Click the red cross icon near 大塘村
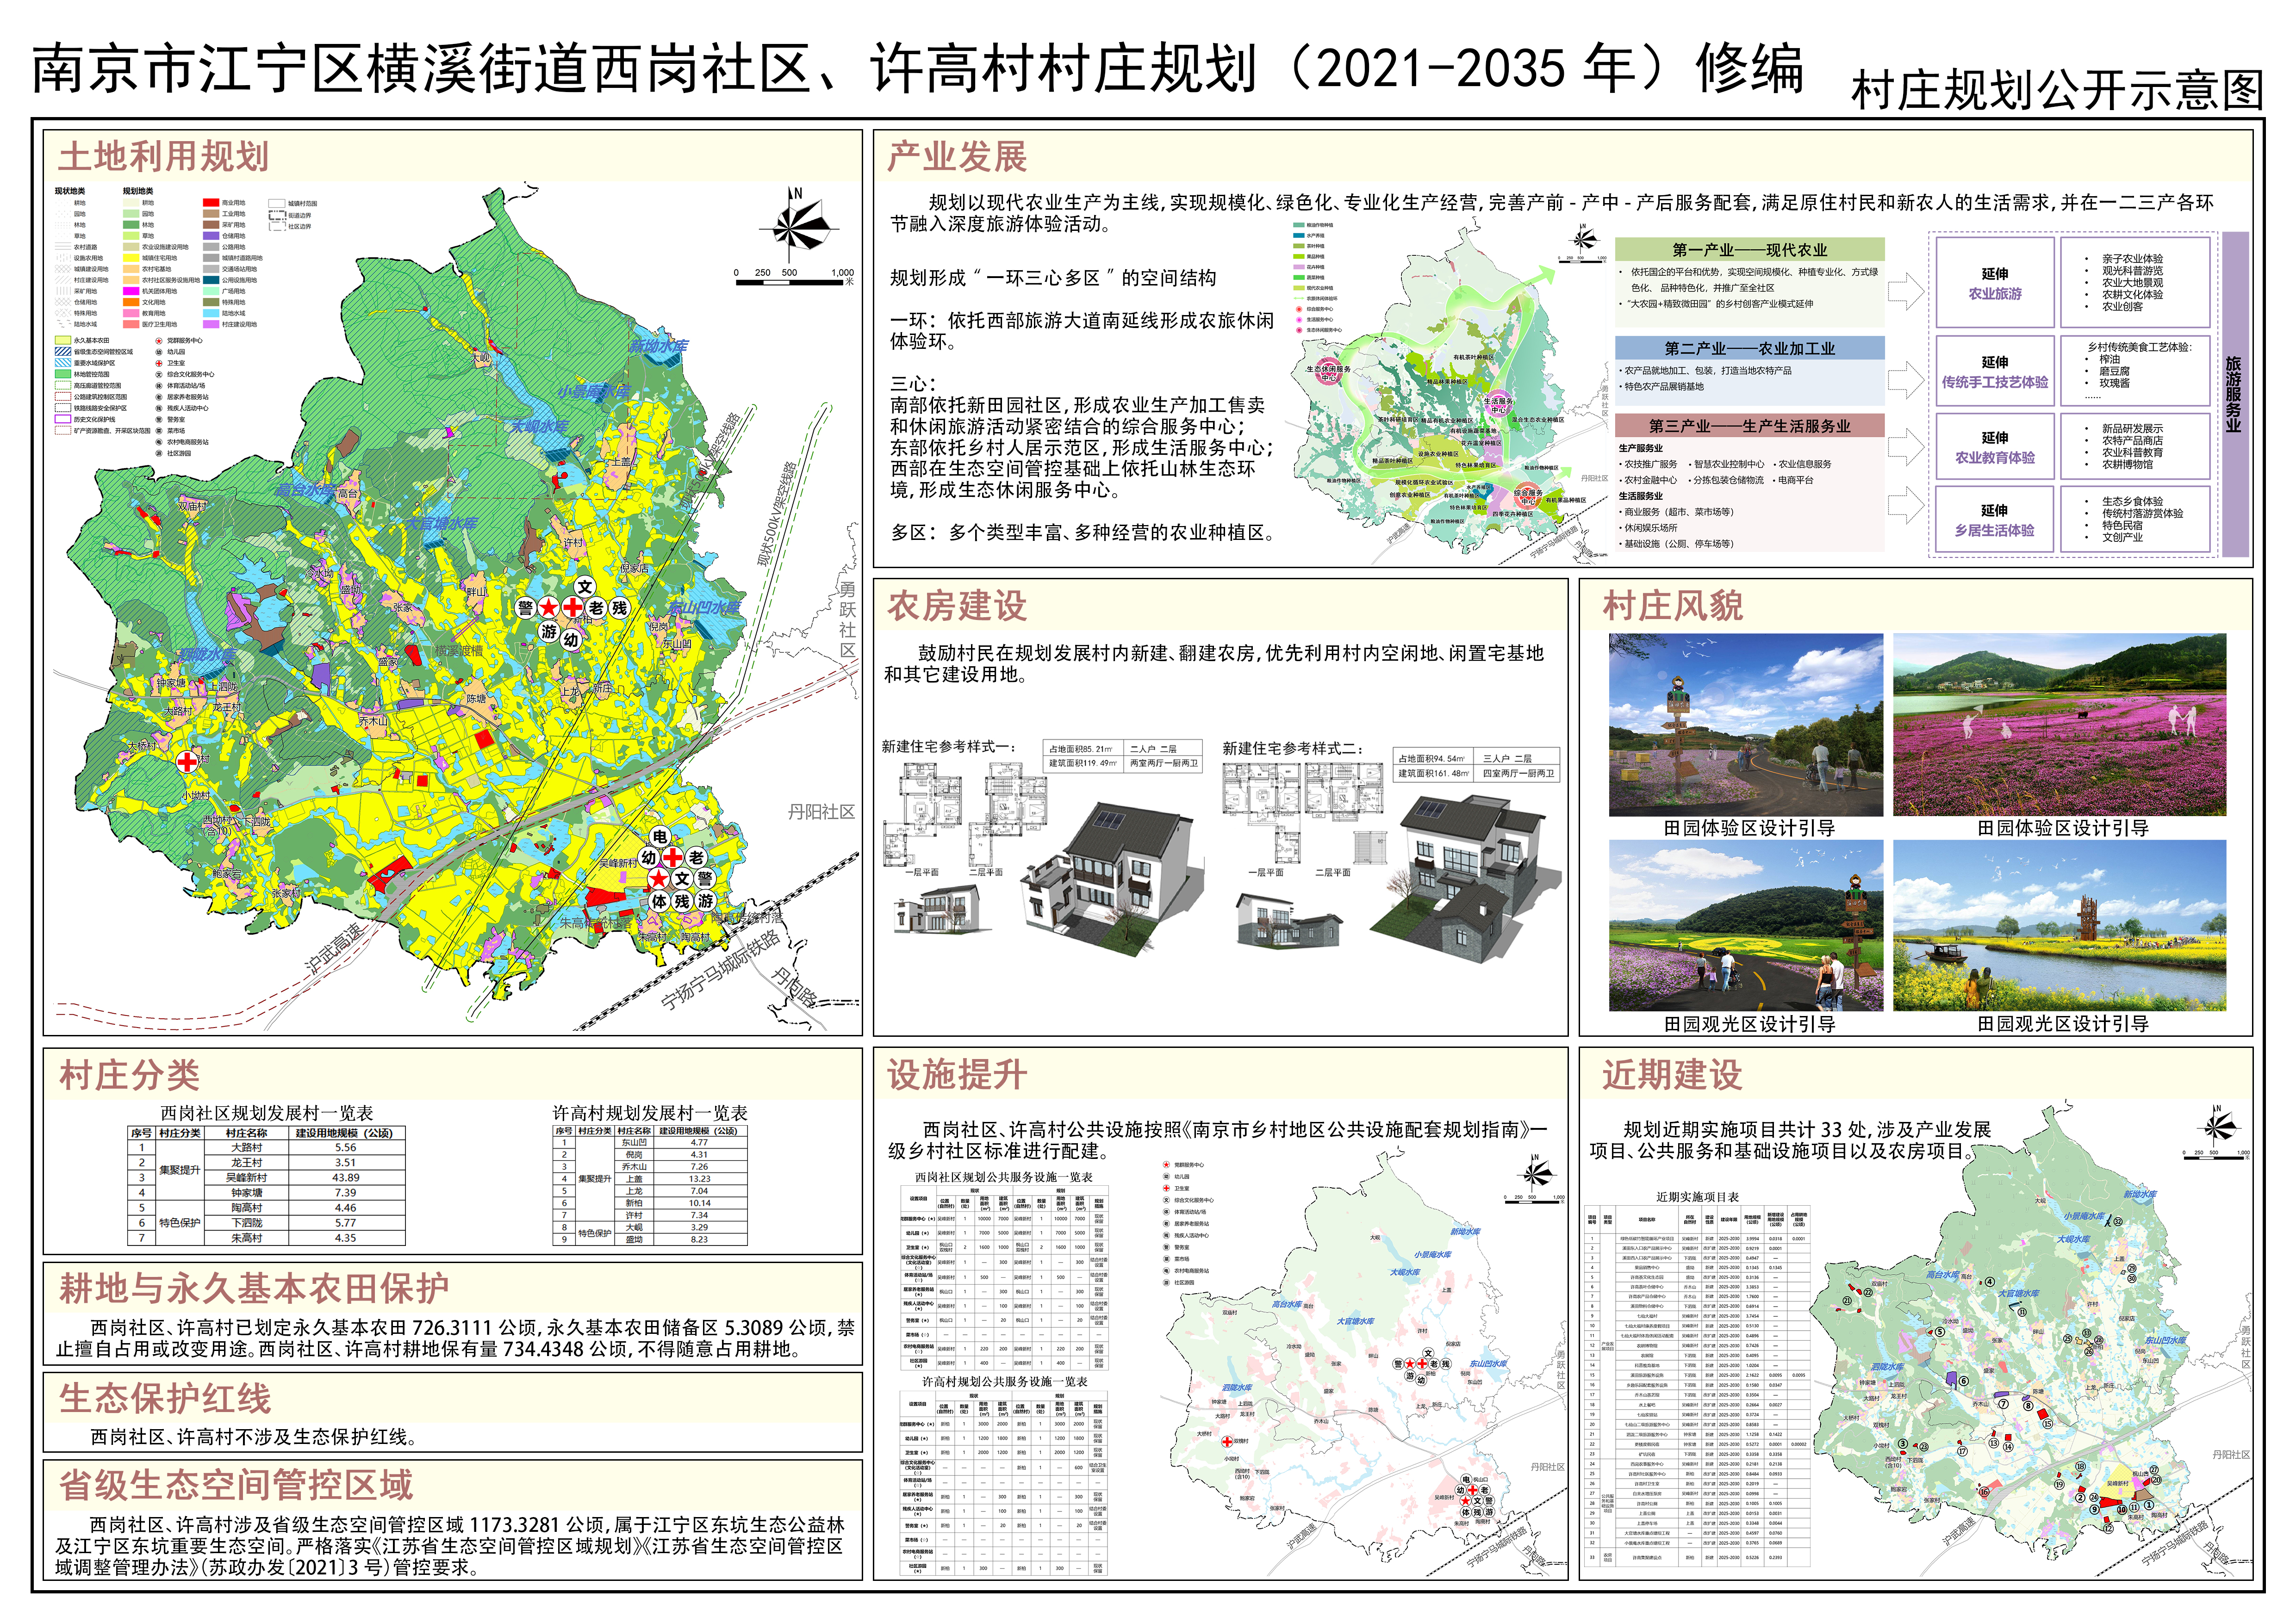The image size is (2296, 1623). pyautogui.click(x=187, y=762)
